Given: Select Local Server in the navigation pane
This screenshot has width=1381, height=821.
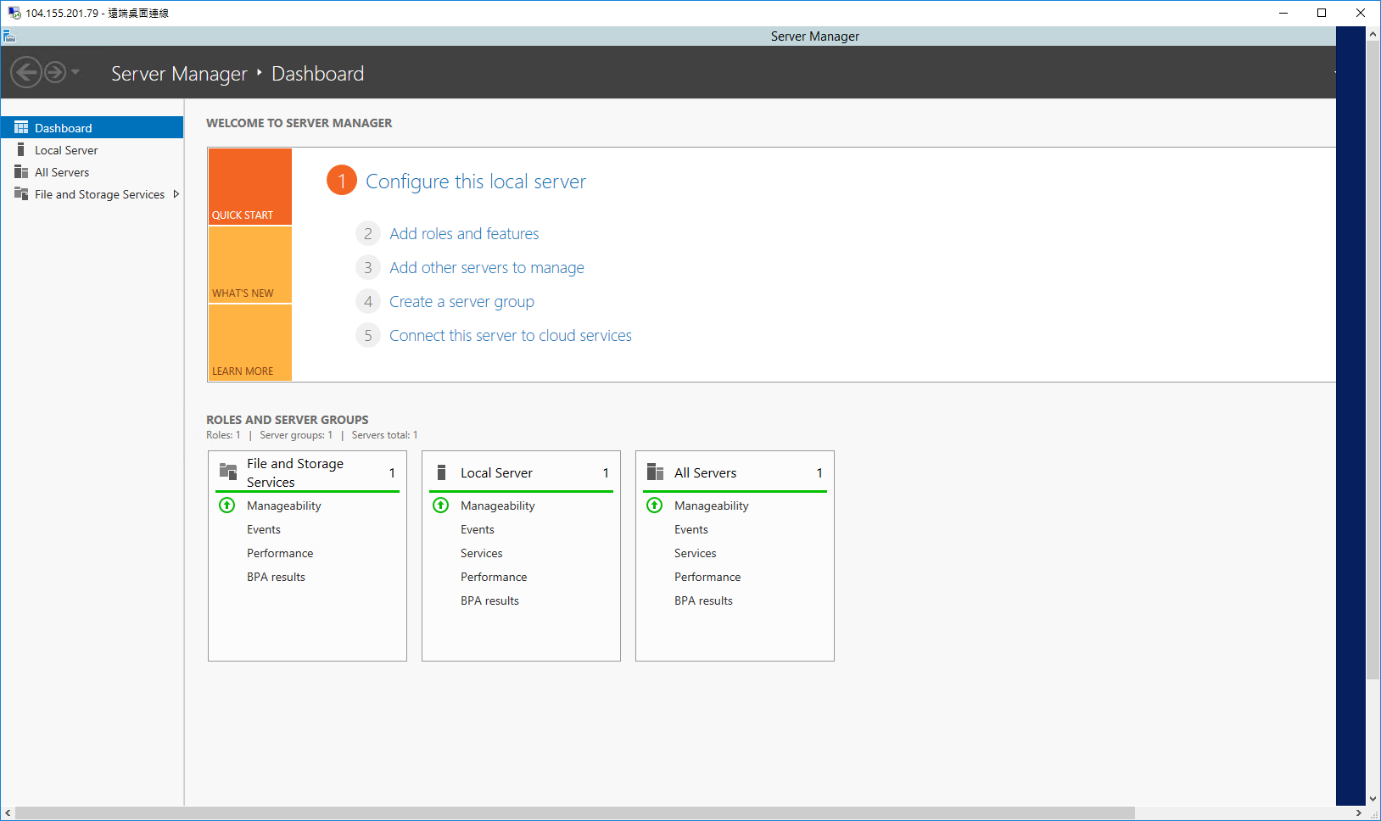Looking at the screenshot, I should pos(92,149).
